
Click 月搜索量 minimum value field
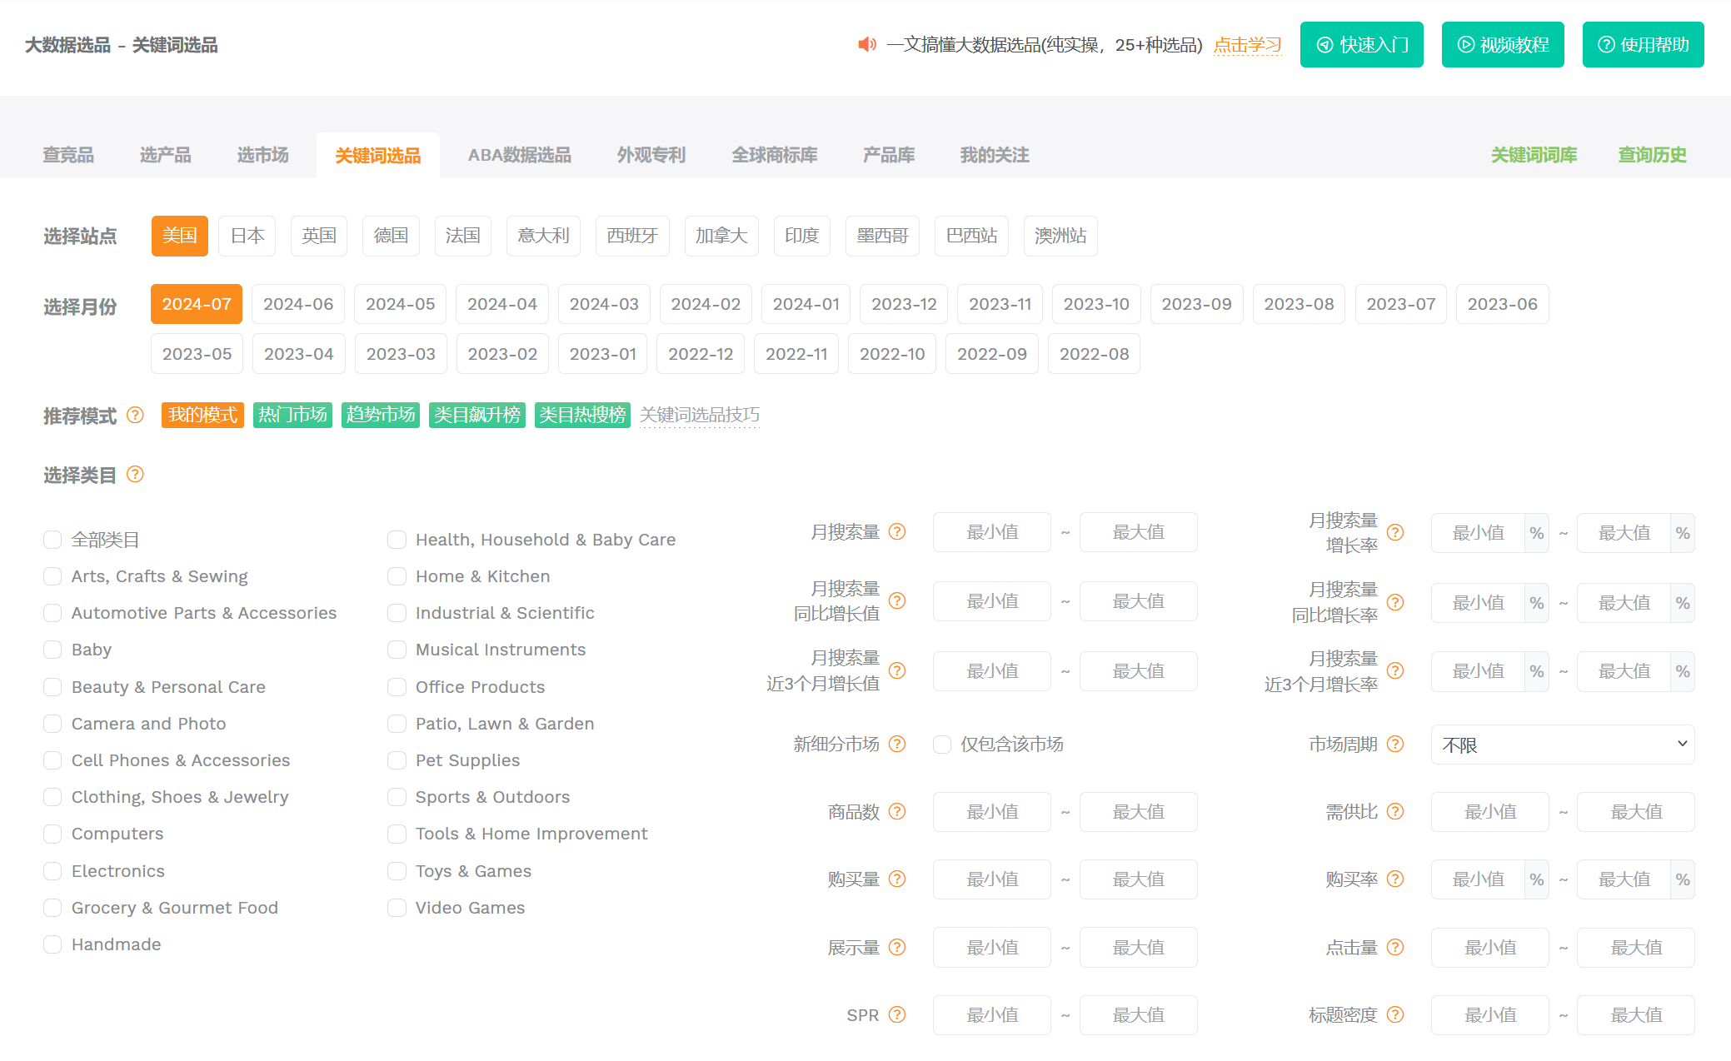(x=992, y=532)
